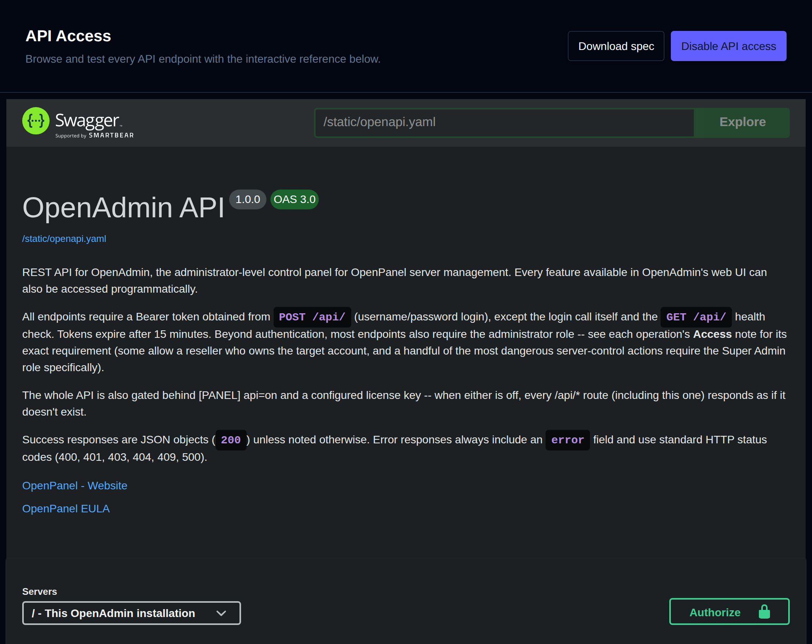Viewport: 812px width, 644px height.
Task: Click the Supported by SMARTBEAR text
Action: (x=94, y=135)
